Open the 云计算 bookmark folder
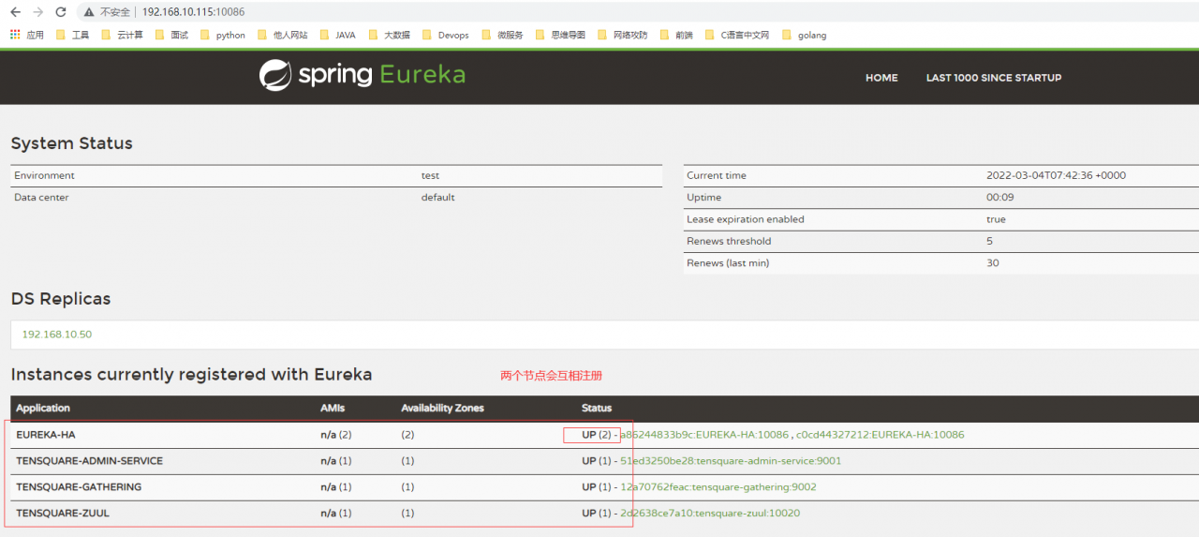This screenshot has width=1199, height=537. (x=123, y=35)
